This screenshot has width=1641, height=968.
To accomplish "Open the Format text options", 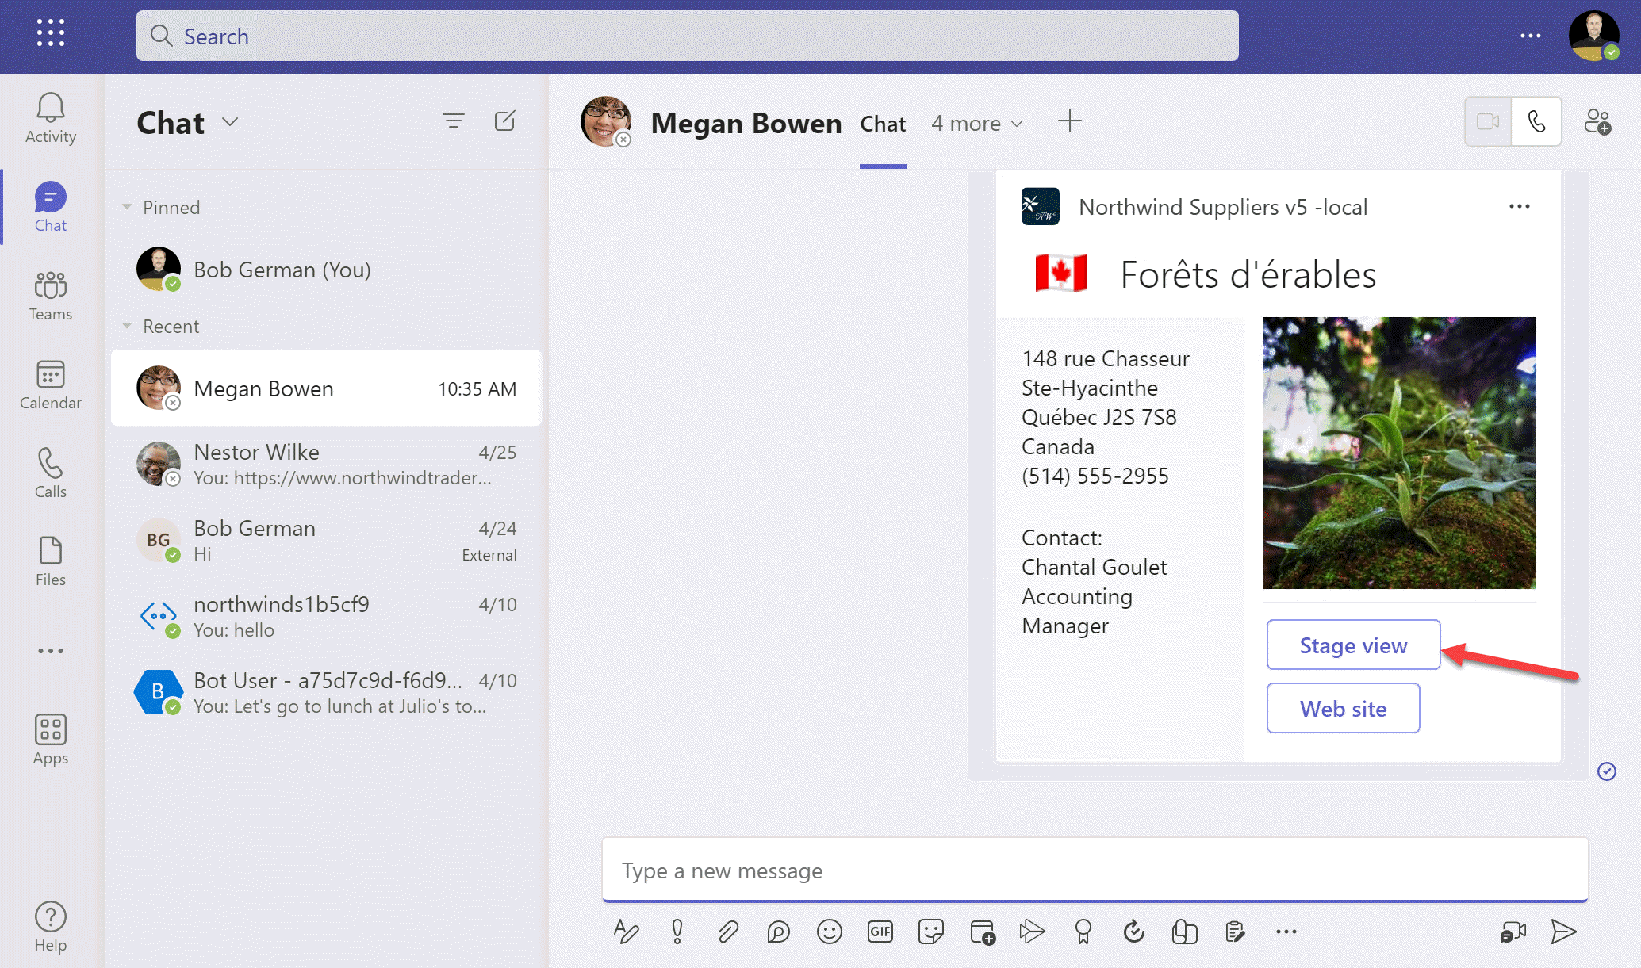I will tap(627, 932).
